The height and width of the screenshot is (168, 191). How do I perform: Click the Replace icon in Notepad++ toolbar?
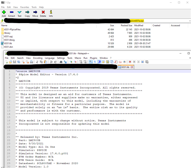pos(65,62)
